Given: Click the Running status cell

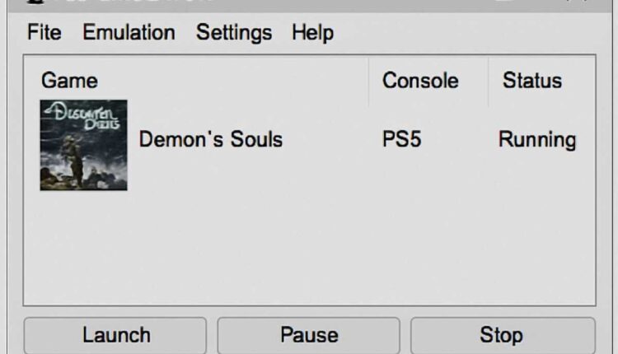Looking at the screenshot, I should click(537, 140).
